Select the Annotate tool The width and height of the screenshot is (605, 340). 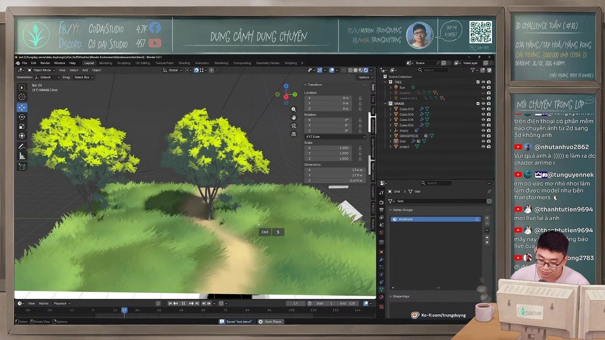pos(22,146)
